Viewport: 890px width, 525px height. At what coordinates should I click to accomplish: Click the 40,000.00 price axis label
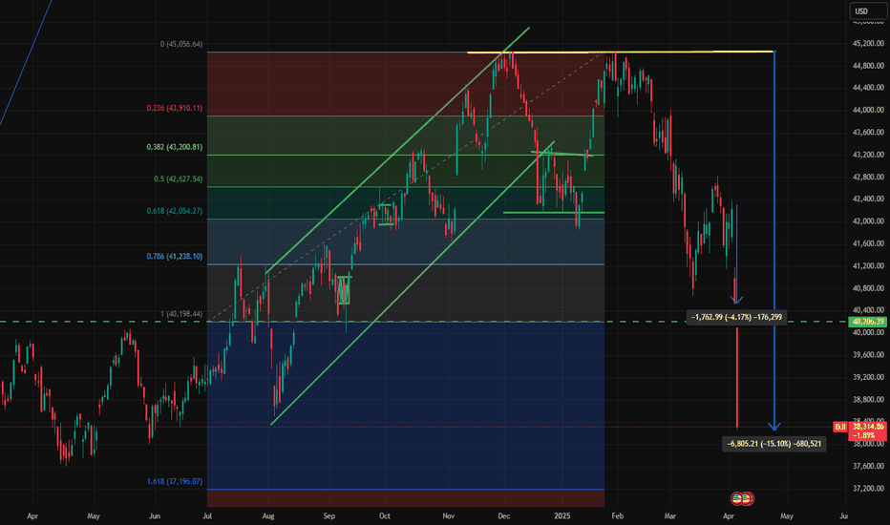(868, 332)
